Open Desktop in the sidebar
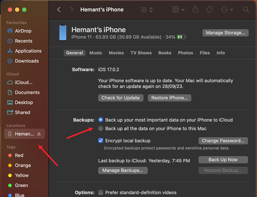Viewport: 257px width, 197px height. [25, 102]
